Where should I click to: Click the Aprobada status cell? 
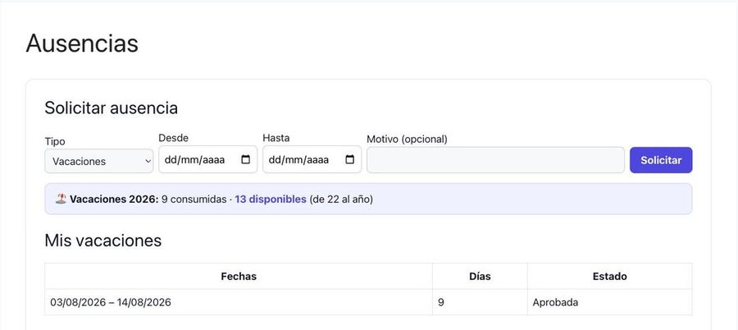609,302
